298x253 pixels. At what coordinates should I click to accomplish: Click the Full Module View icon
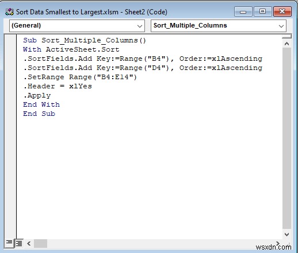point(19,243)
